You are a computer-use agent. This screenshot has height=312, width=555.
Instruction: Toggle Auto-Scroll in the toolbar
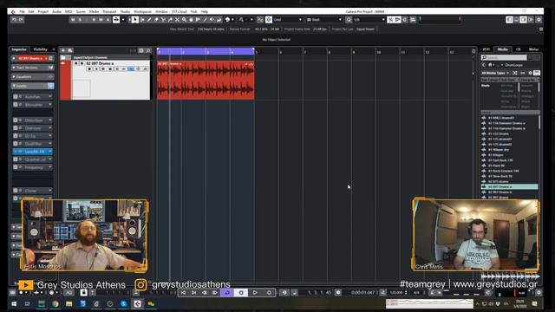click(x=116, y=20)
